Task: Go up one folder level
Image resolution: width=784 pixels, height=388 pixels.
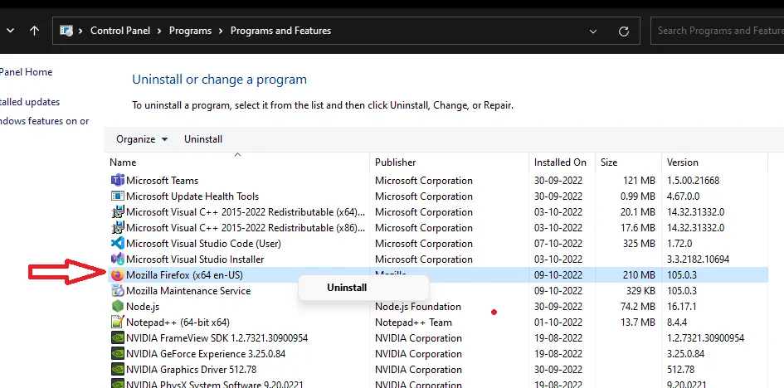Action: click(x=34, y=31)
